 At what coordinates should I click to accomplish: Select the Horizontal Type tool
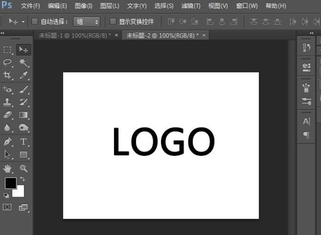[x=23, y=142]
